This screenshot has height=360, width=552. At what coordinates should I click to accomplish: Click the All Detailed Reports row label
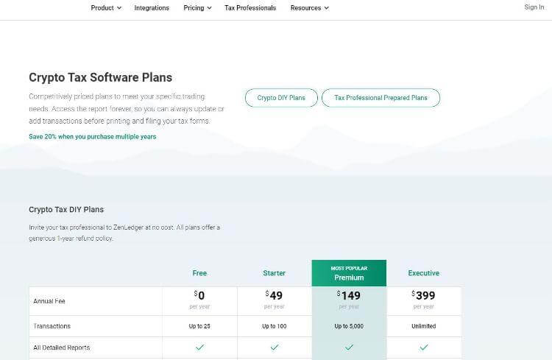pos(62,347)
